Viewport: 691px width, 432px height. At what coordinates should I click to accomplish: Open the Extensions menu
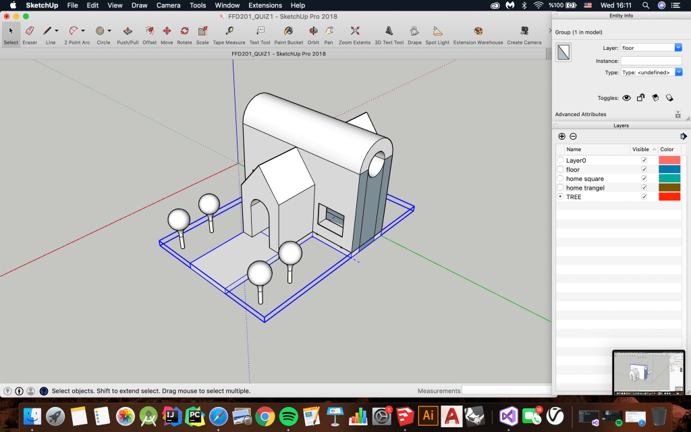tap(265, 5)
